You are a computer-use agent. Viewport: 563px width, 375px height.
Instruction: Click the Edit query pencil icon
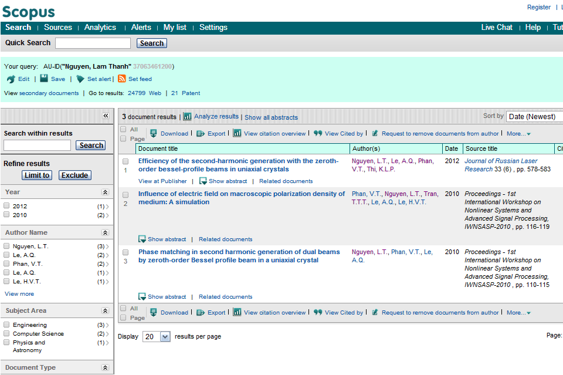(11, 79)
